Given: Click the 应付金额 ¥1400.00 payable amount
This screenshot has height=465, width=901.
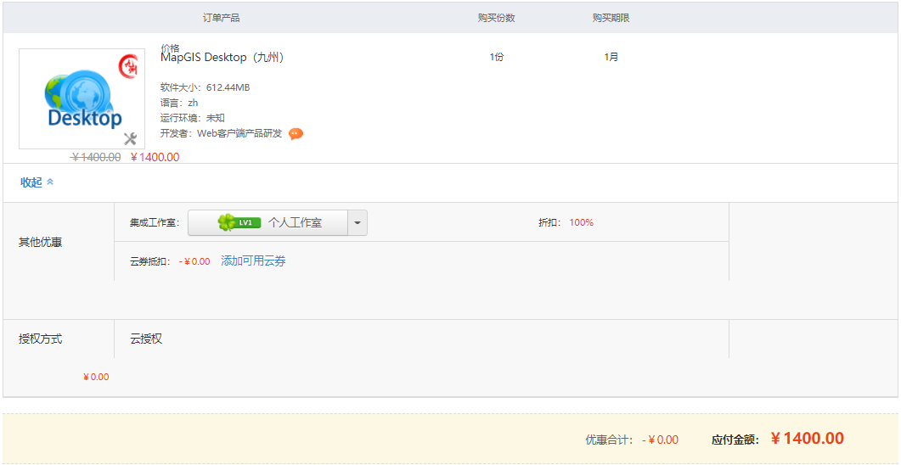Looking at the screenshot, I should click(x=808, y=440).
